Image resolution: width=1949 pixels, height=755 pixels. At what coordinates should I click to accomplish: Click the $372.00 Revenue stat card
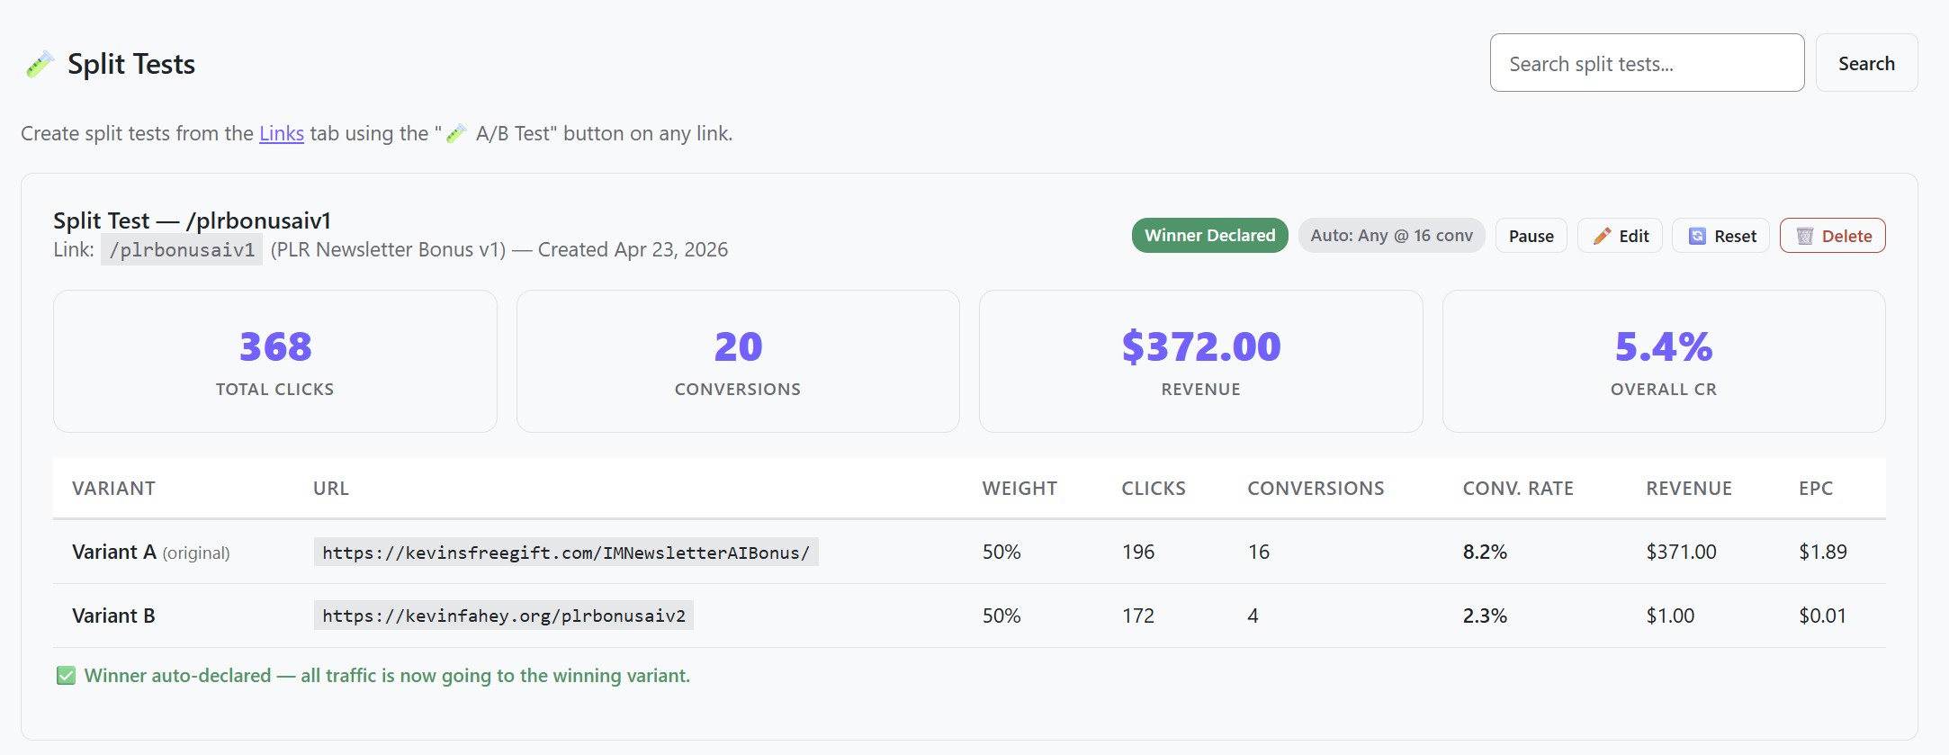tap(1201, 361)
